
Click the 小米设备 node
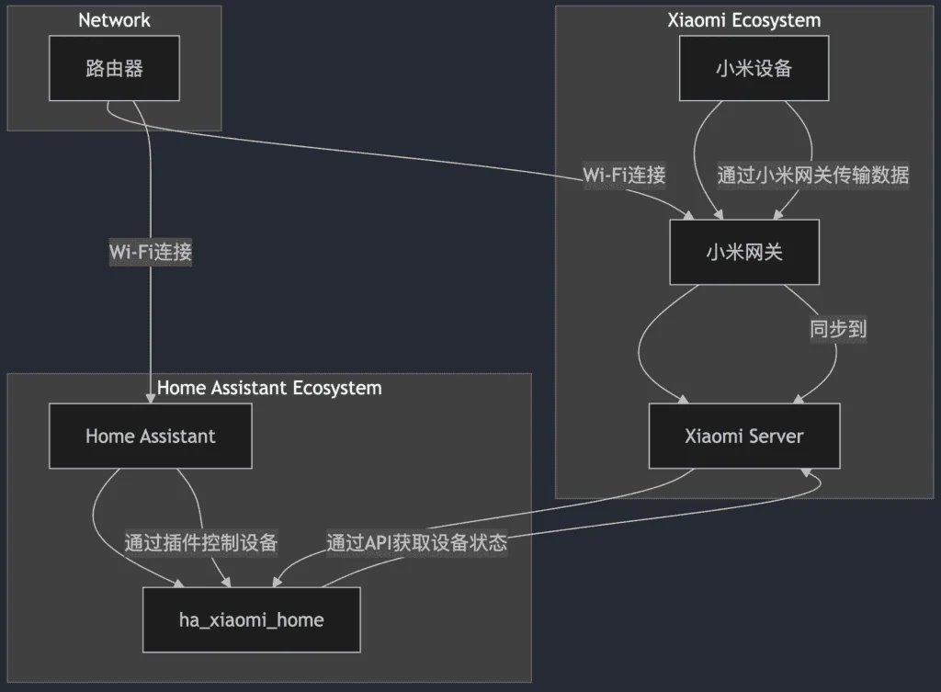pos(754,68)
